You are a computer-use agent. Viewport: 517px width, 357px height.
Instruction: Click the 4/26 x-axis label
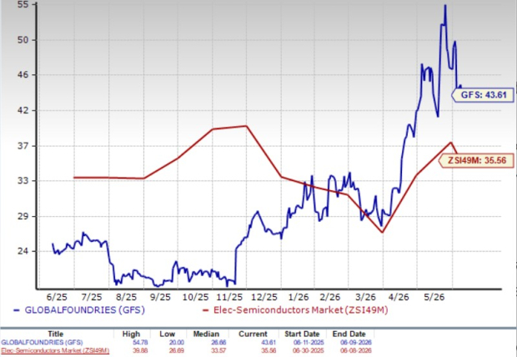pyautogui.click(x=398, y=297)
